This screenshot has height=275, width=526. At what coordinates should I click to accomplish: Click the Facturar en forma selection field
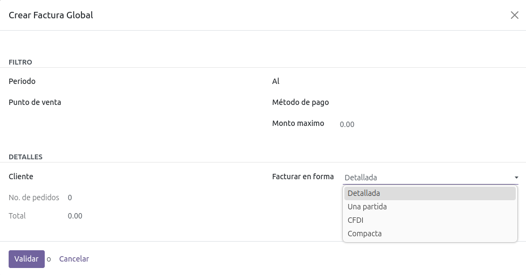click(x=426, y=178)
